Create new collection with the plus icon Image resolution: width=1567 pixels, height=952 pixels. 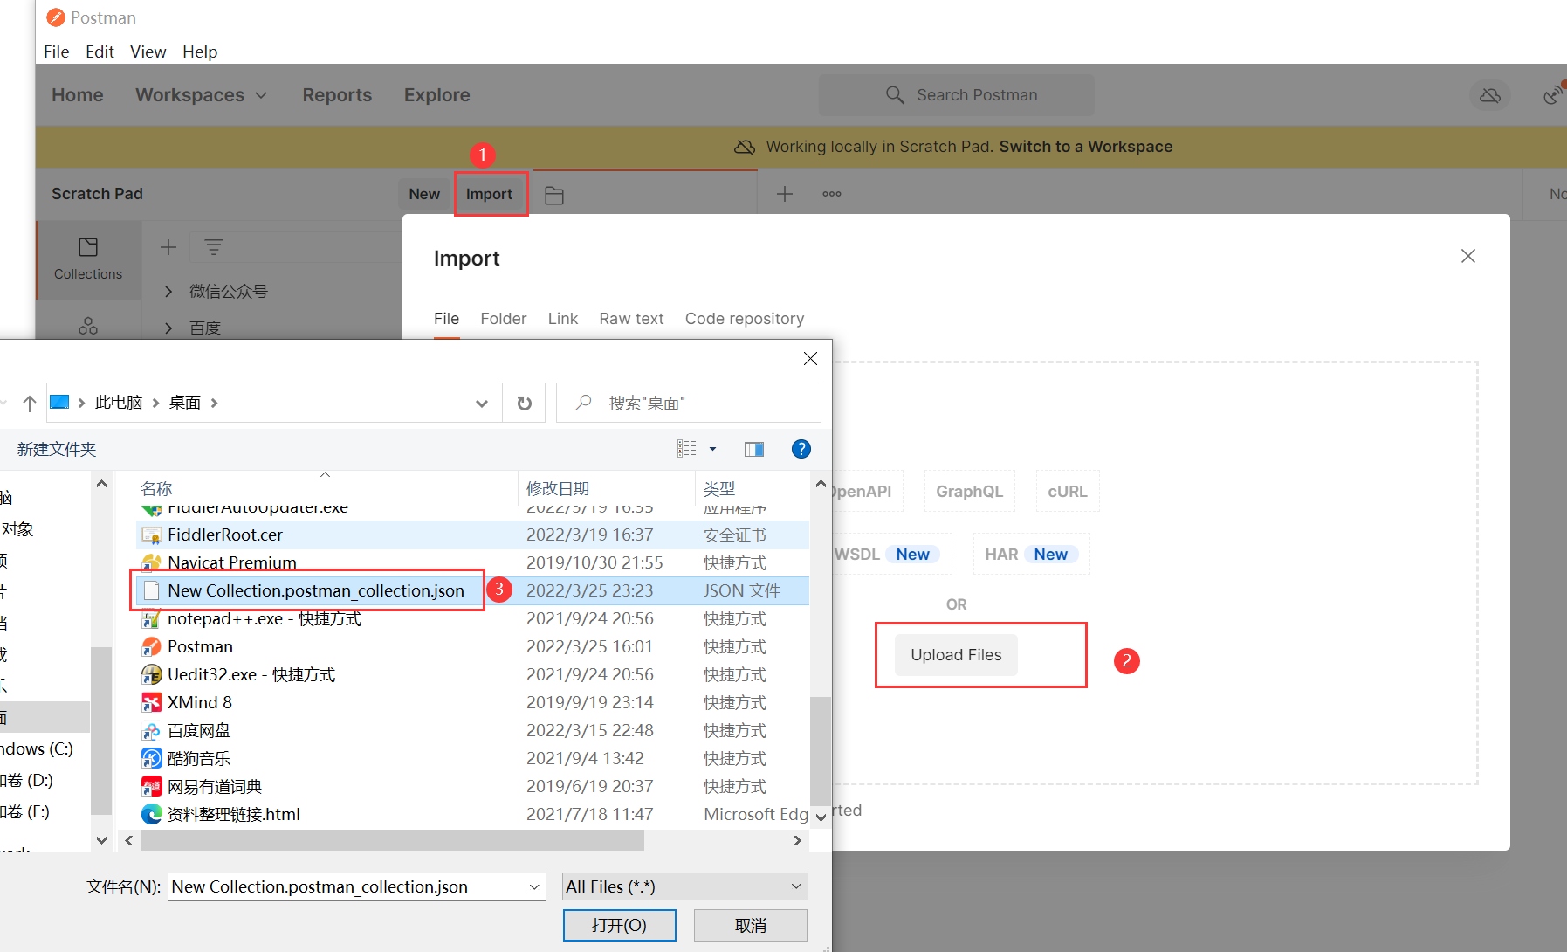168,247
